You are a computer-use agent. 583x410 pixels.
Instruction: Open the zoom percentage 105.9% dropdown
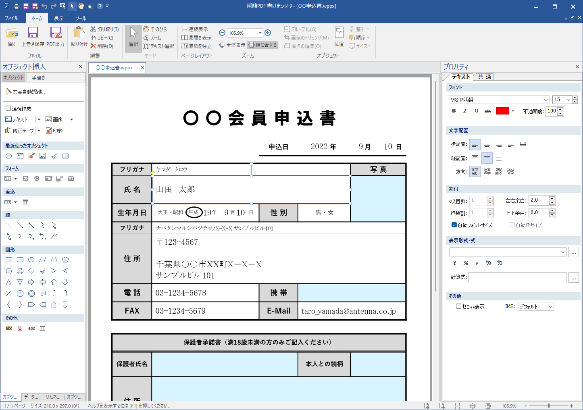click(260, 33)
